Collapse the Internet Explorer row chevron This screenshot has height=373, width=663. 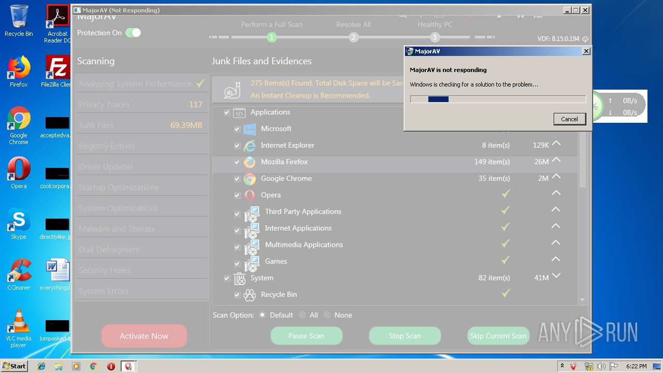point(556,144)
